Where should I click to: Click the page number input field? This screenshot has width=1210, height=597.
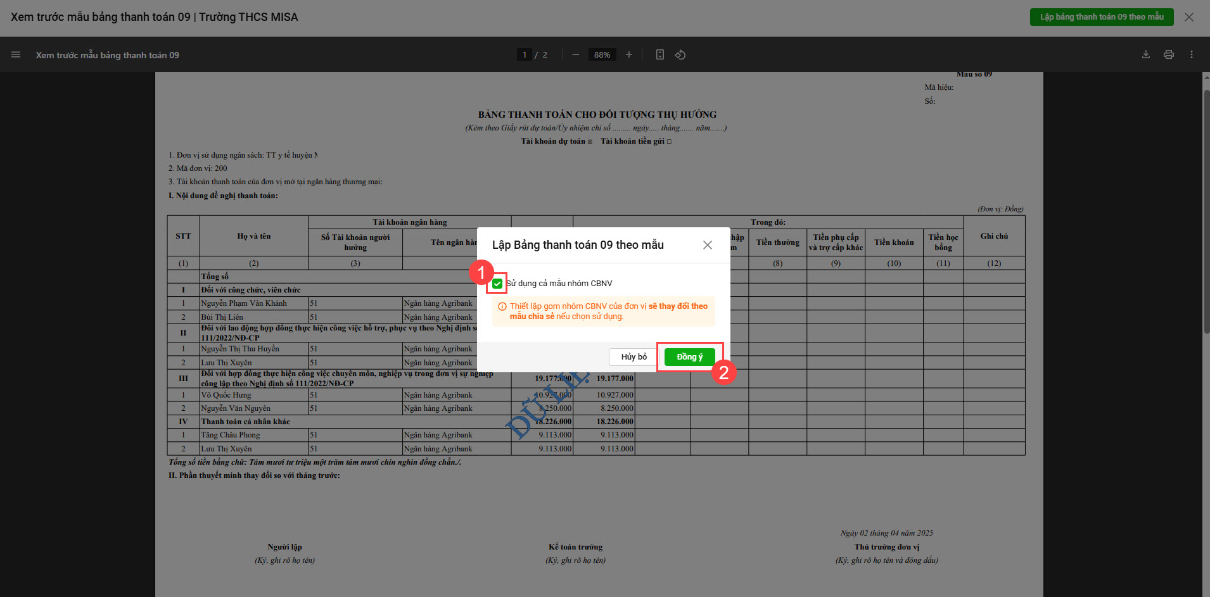click(525, 54)
